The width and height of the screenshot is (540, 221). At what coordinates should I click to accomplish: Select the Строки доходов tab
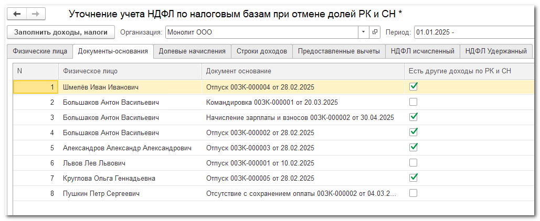261,51
